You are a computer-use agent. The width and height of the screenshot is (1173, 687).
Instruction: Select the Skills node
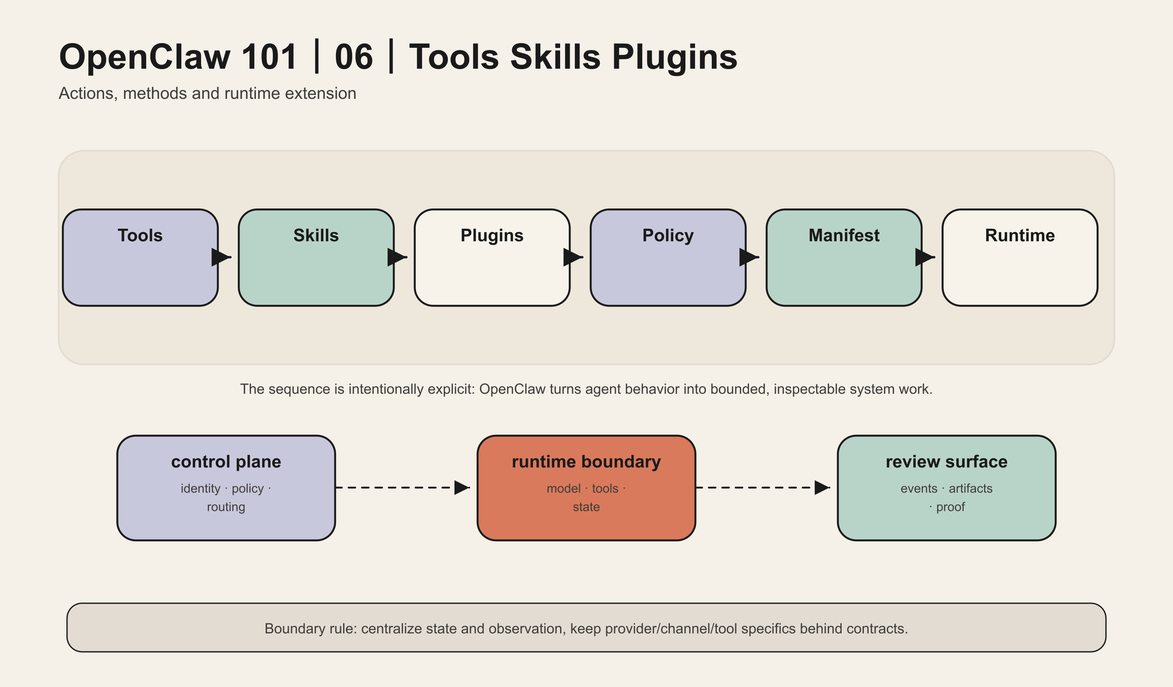pos(316,257)
